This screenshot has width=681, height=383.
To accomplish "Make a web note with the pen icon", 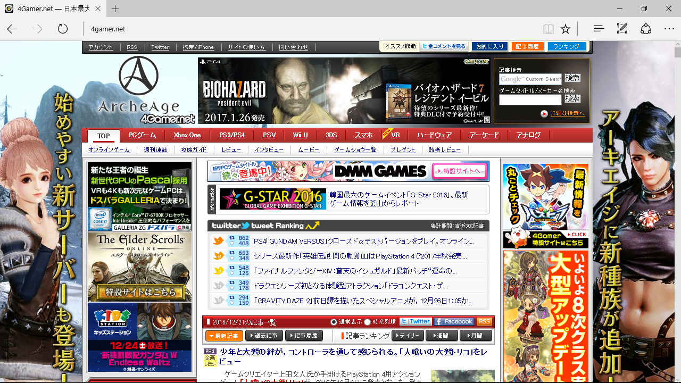I will click(622, 29).
